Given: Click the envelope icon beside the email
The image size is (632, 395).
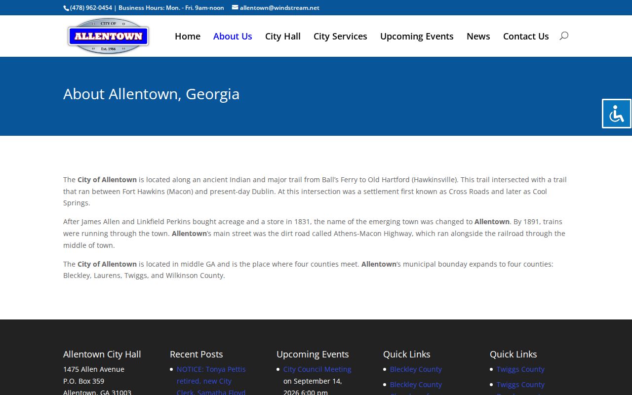Looking at the screenshot, I should click(x=235, y=7).
